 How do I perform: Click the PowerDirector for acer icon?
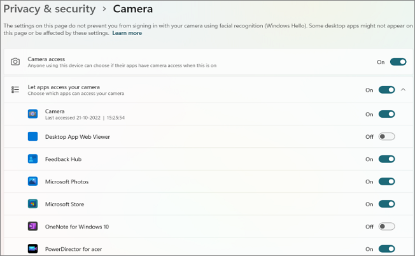[x=32, y=248]
